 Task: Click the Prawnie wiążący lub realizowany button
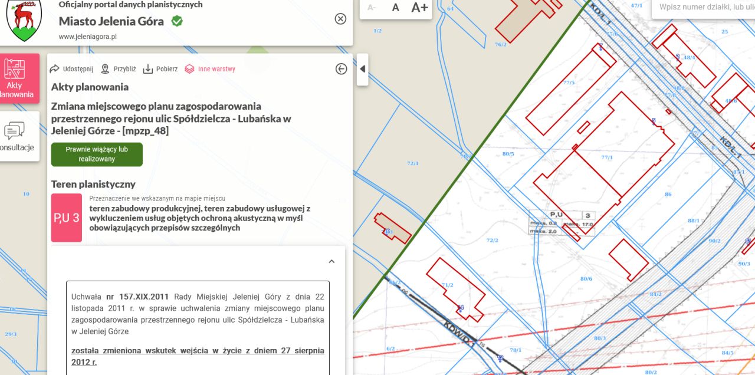(97, 154)
